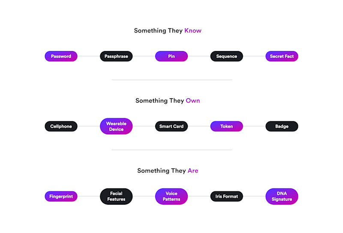
Task: Select the Facial Features pill
Action: pyautogui.click(x=116, y=197)
